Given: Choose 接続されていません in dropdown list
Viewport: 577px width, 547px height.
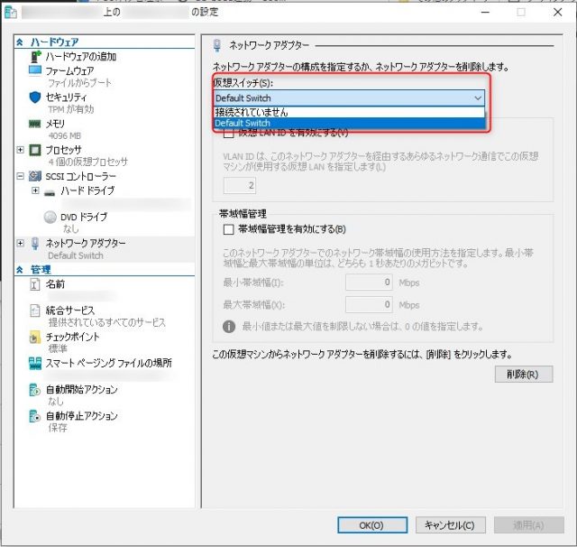Looking at the screenshot, I should click(x=349, y=112).
